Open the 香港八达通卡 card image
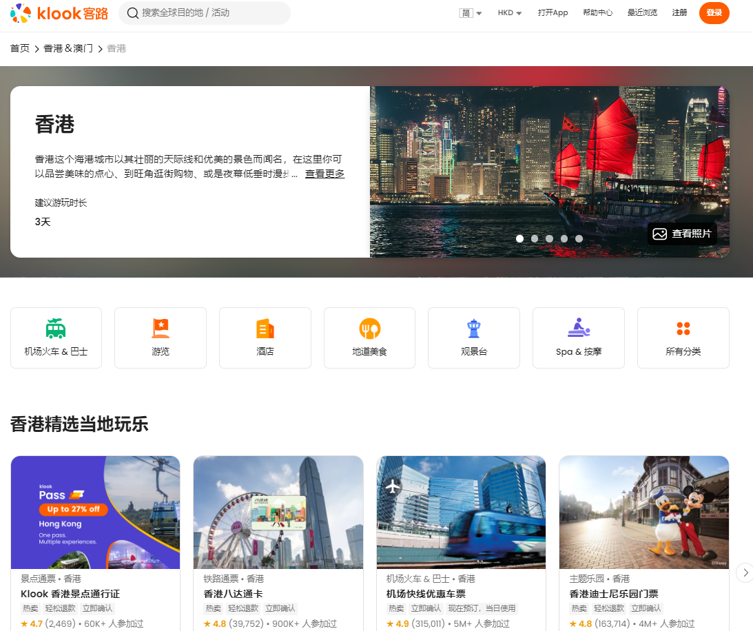The height and width of the screenshot is (631, 753). (x=278, y=513)
